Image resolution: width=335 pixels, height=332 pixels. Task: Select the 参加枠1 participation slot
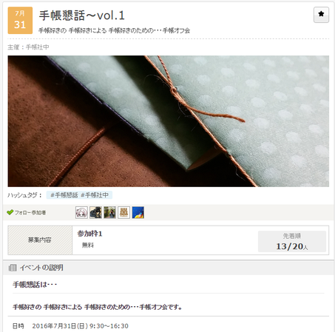pyautogui.click(x=89, y=234)
